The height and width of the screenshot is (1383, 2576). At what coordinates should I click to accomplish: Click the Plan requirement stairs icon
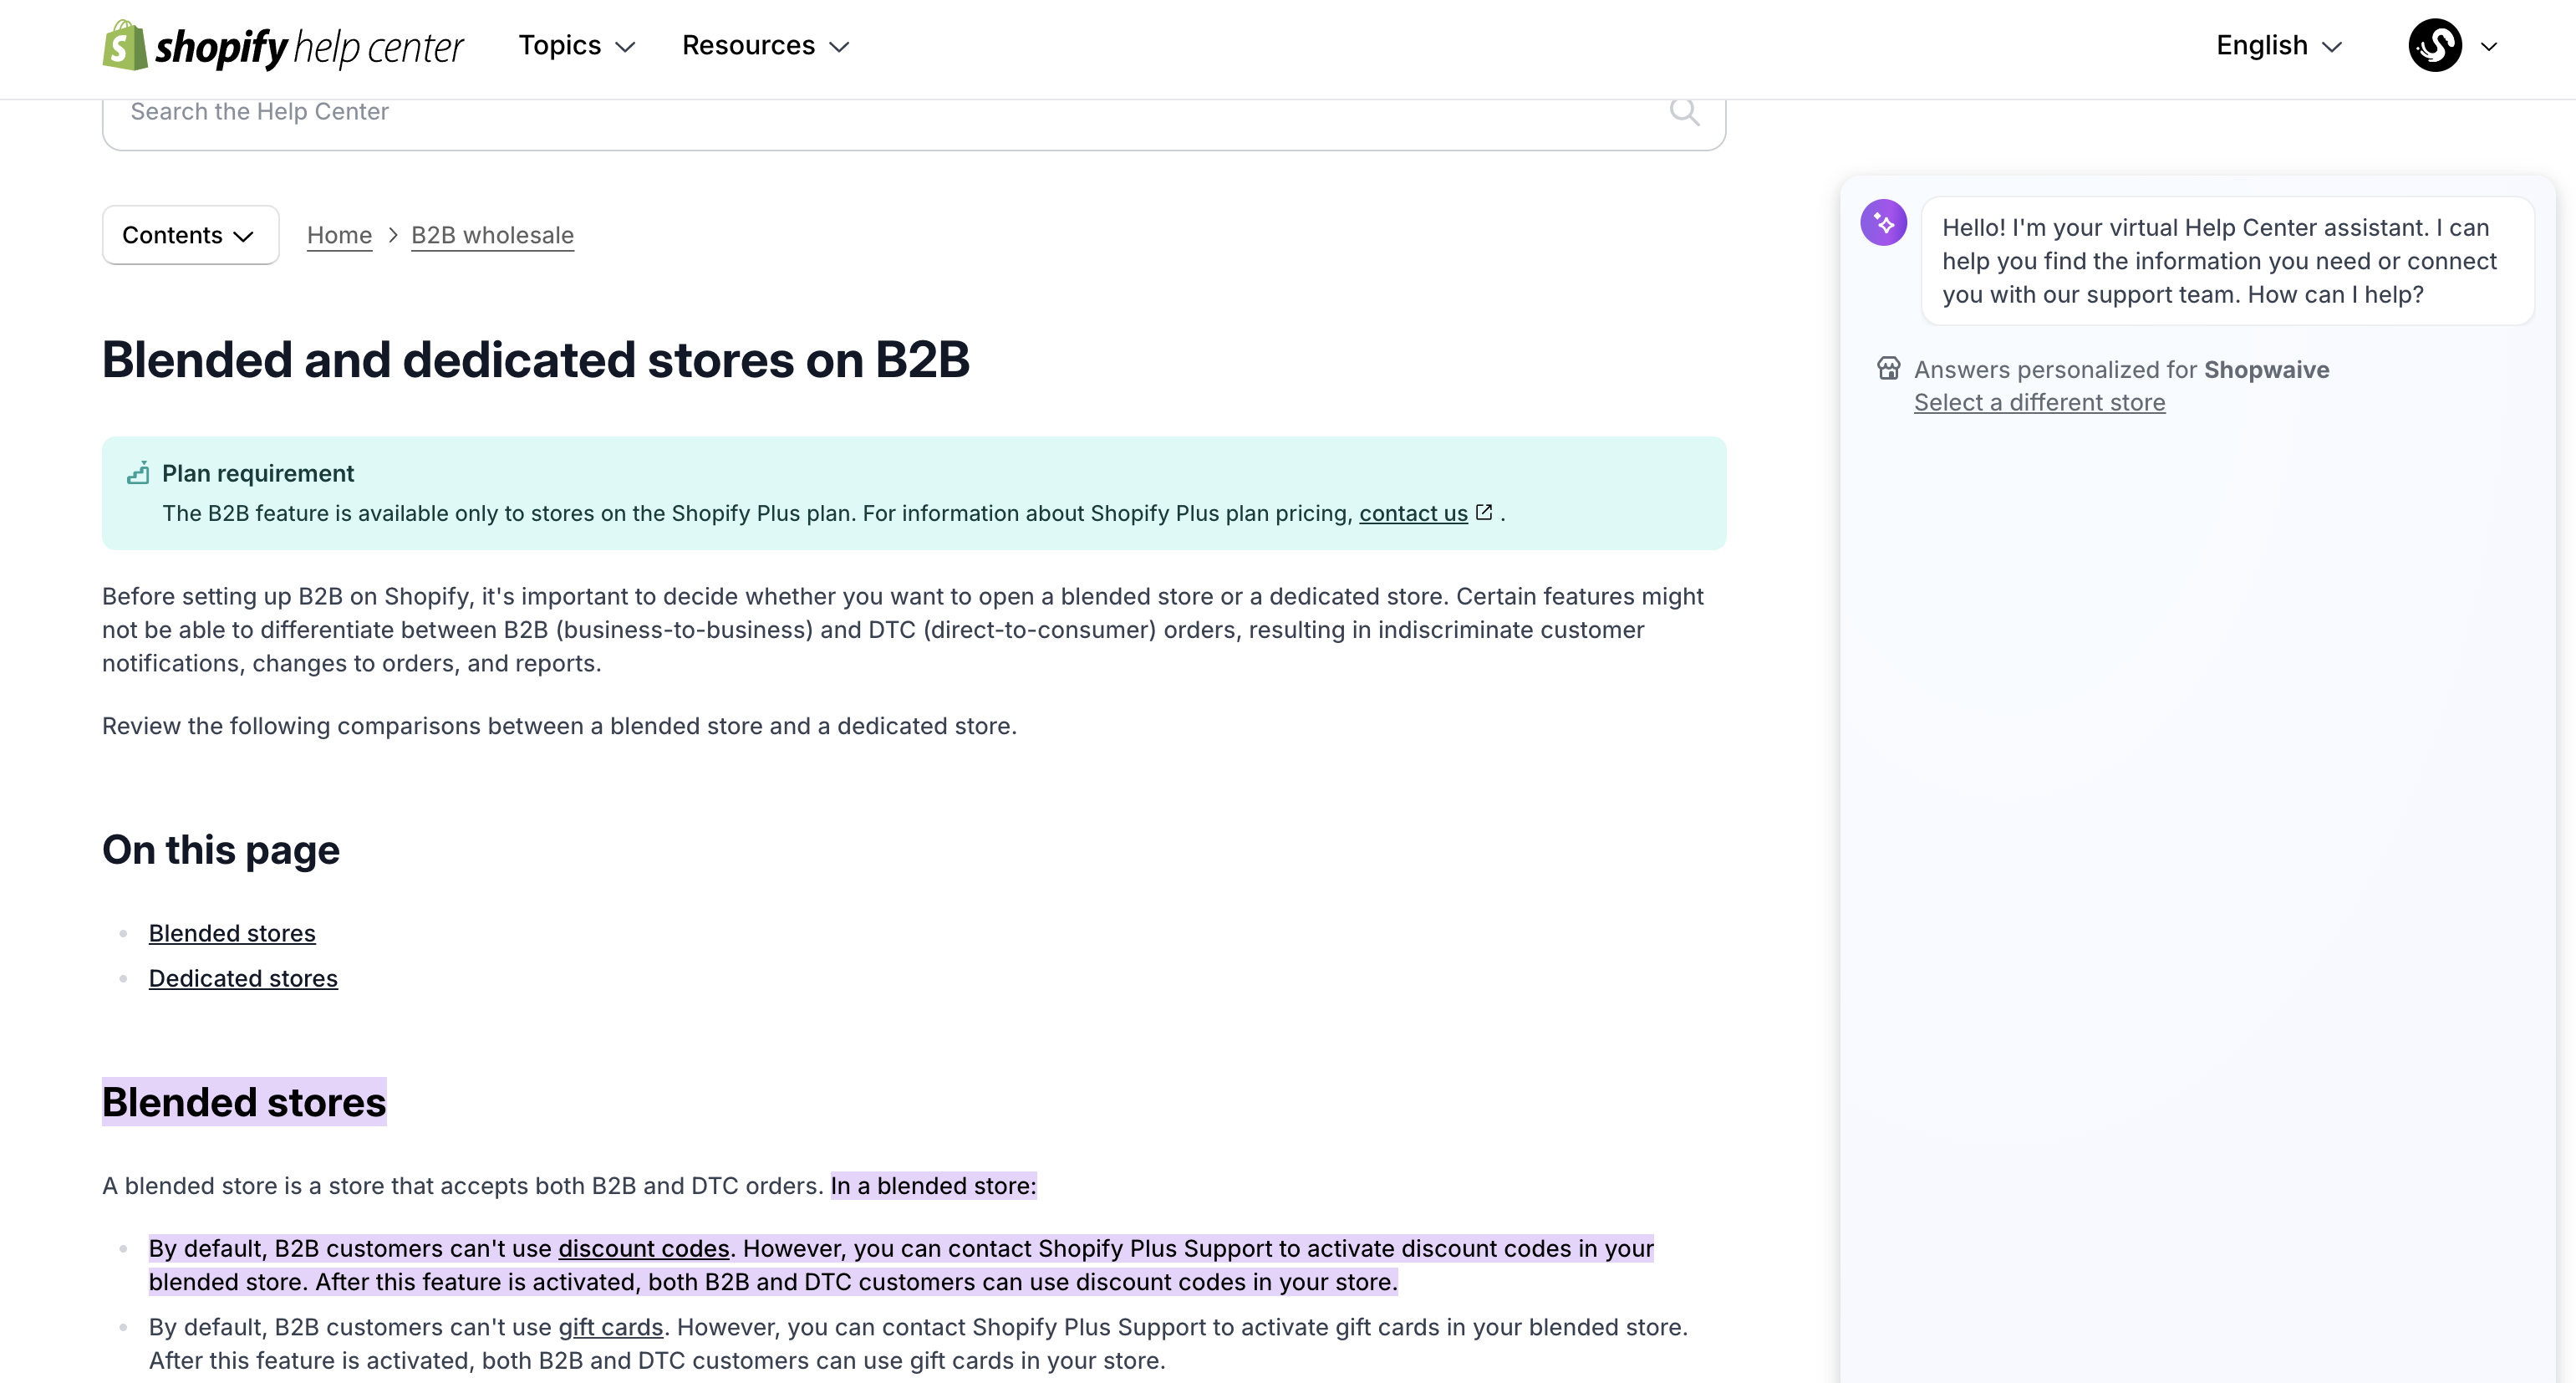[138, 473]
